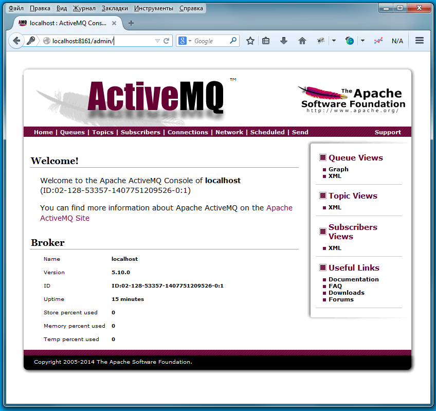Bookmark this page with the star icon
The width and height of the screenshot is (436, 411).
coord(250,41)
